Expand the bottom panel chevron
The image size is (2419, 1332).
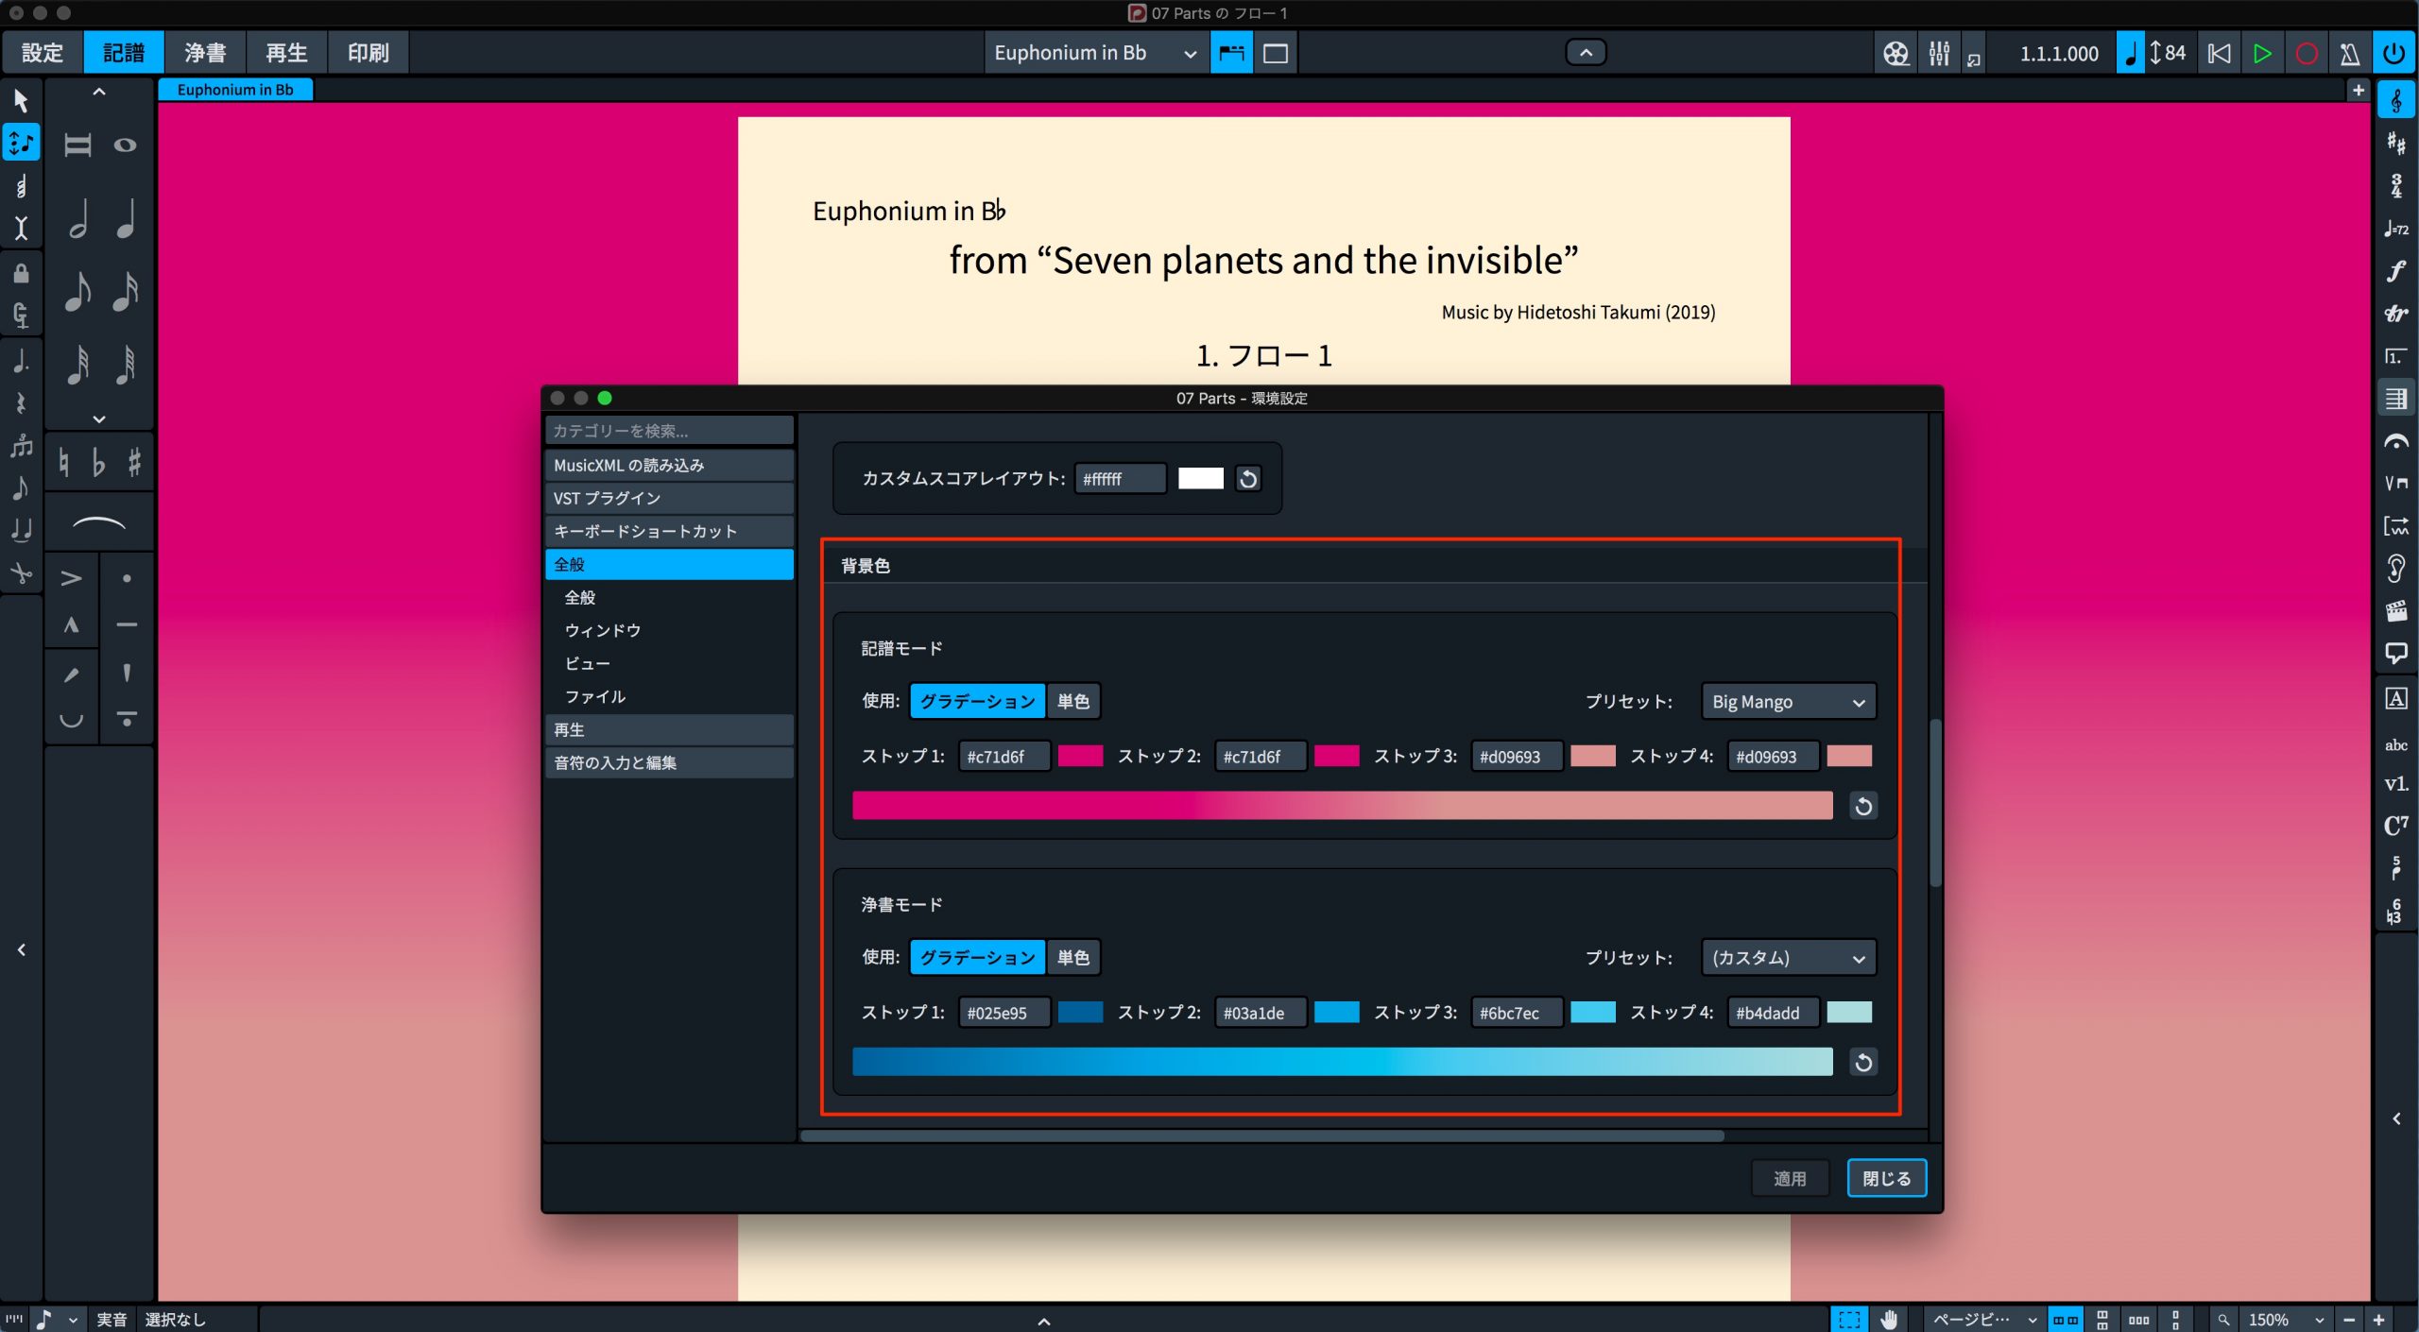[x=1044, y=1321]
